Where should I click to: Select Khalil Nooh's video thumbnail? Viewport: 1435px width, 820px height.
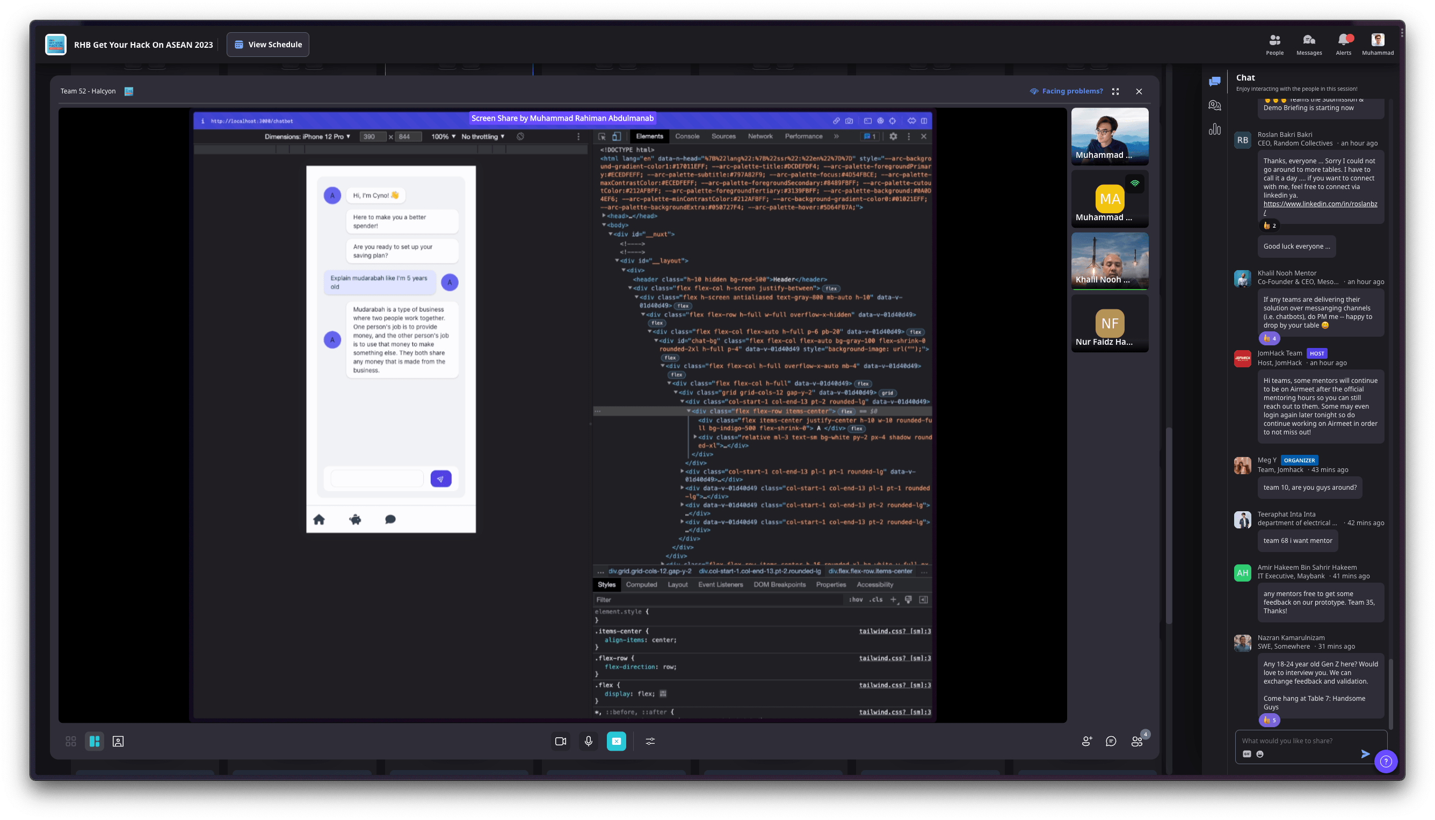point(1110,261)
